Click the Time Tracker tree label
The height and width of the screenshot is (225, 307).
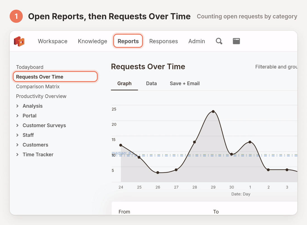click(38, 154)
